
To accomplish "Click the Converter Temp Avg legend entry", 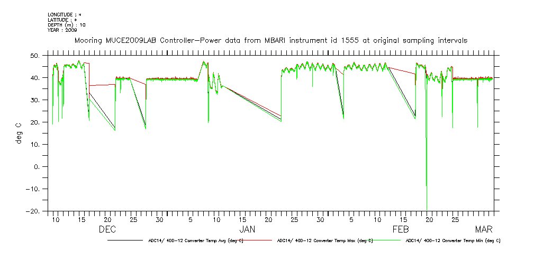I will point(195,241).
